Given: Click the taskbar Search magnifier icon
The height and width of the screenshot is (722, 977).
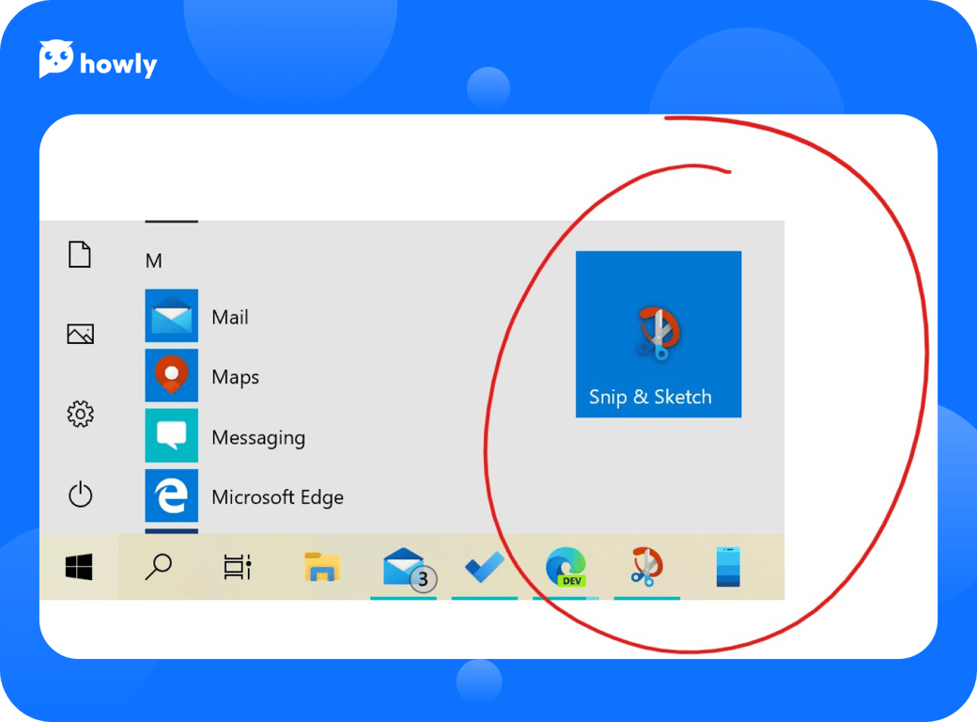Looking at the screenshot, I should point(159,566).
